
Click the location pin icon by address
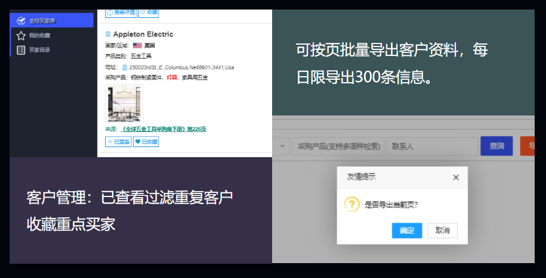click(125, 67)
